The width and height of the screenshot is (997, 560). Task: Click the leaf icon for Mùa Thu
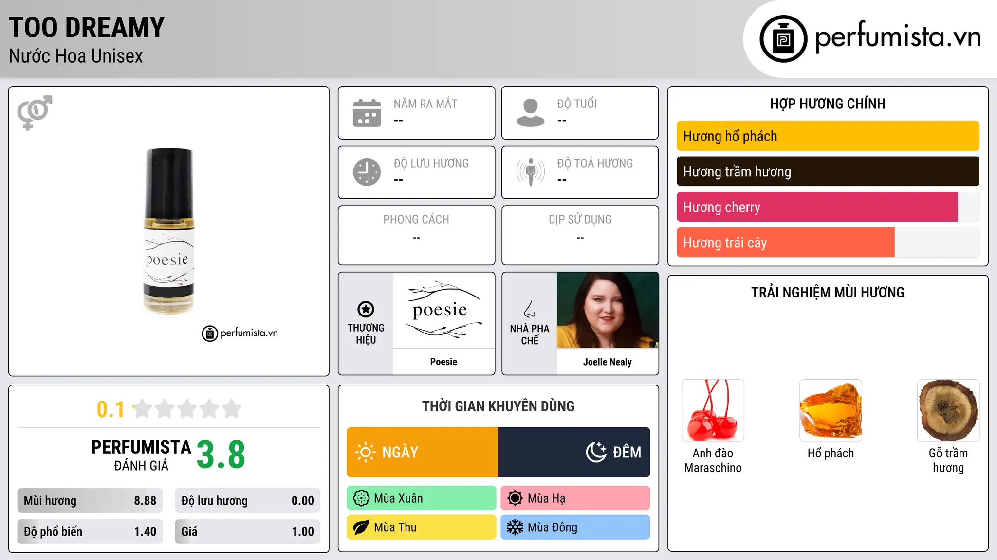[361, 527]
